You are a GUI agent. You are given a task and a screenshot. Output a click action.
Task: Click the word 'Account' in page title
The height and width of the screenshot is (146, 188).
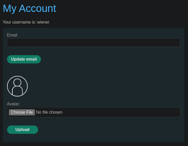point(37,8)
